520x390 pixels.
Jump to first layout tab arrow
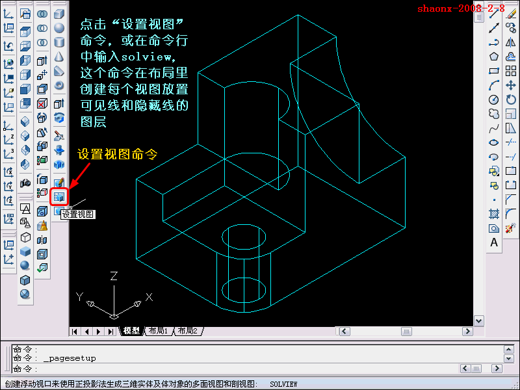tap(75, 331)
